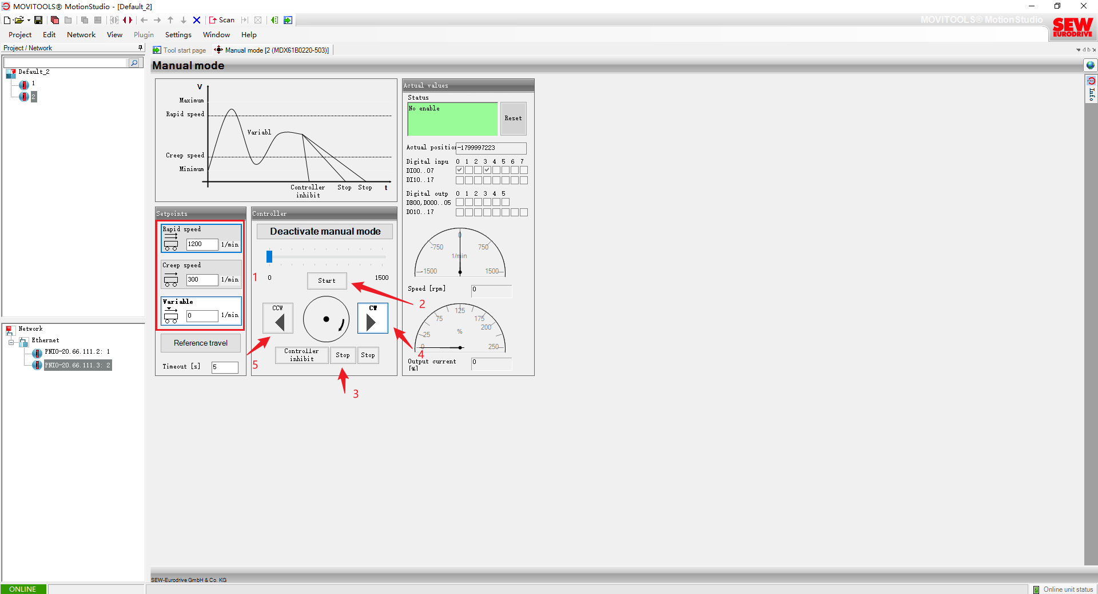
Task: Toggle digital input DI00 checkbox
Action: (459, 170)
